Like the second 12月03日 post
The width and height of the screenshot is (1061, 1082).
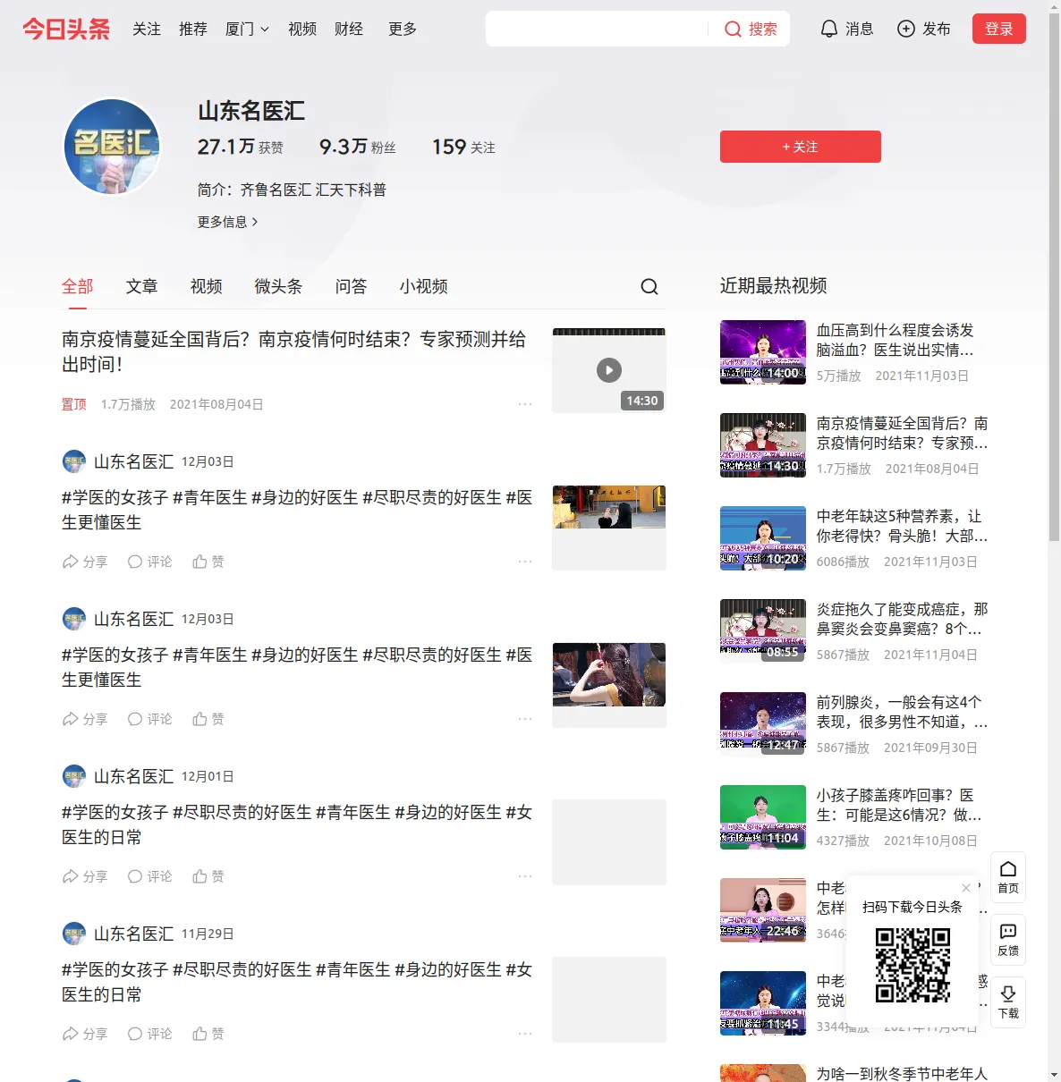tap(208, 719)
